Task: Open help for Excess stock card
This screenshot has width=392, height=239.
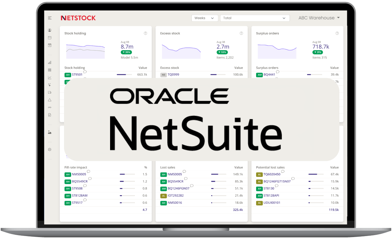Action: coord(241,33)
